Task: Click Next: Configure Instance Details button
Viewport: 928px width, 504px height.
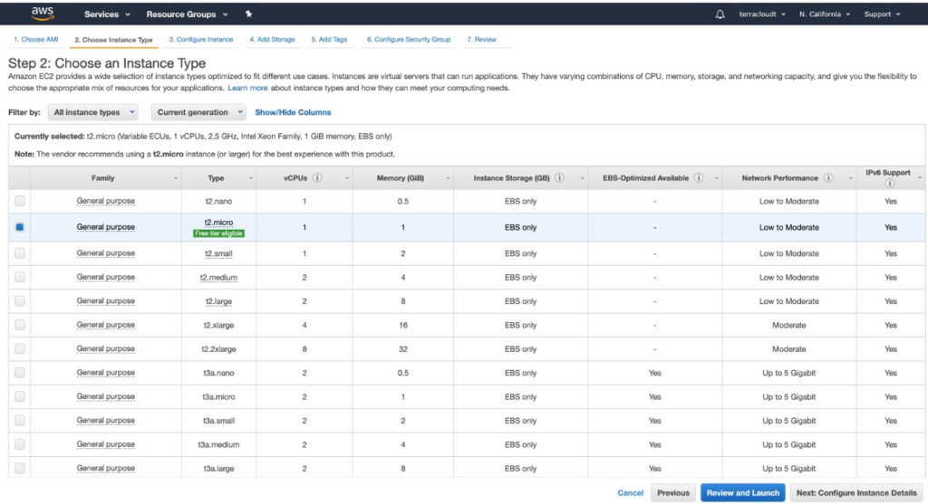Action: coord(855,493)
